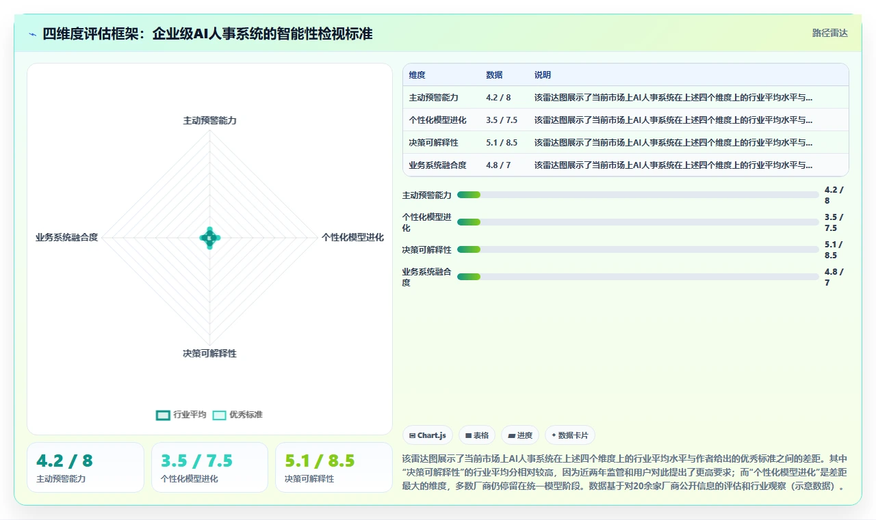This screenshot has width=876, height=520.
Task: Click the 4.2 / 8 value beside progress bar
Action: point(834,195)
